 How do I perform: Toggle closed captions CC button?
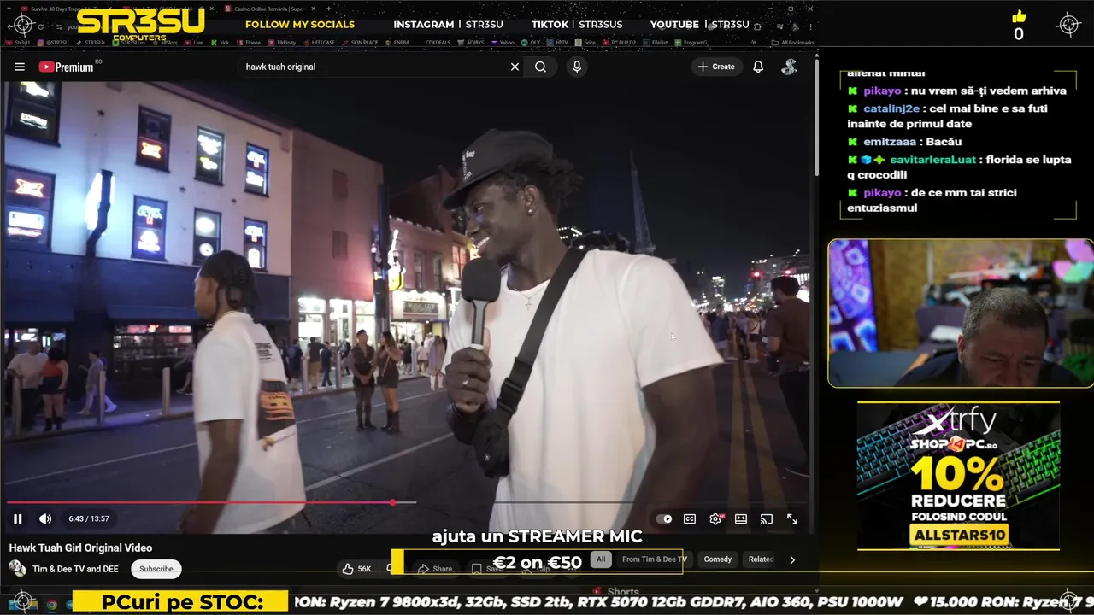tap(690, 518)
